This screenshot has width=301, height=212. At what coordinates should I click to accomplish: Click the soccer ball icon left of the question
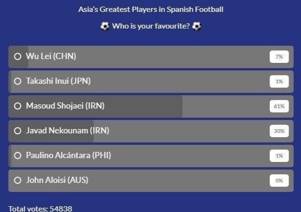105,26
